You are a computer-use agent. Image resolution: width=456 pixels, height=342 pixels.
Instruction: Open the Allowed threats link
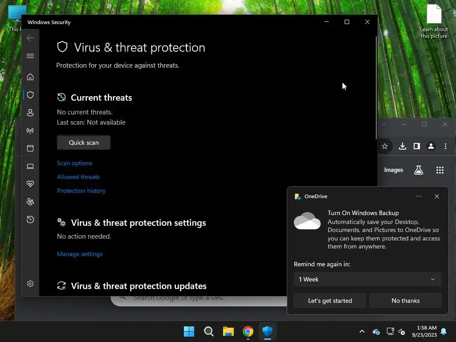point(78,177)
